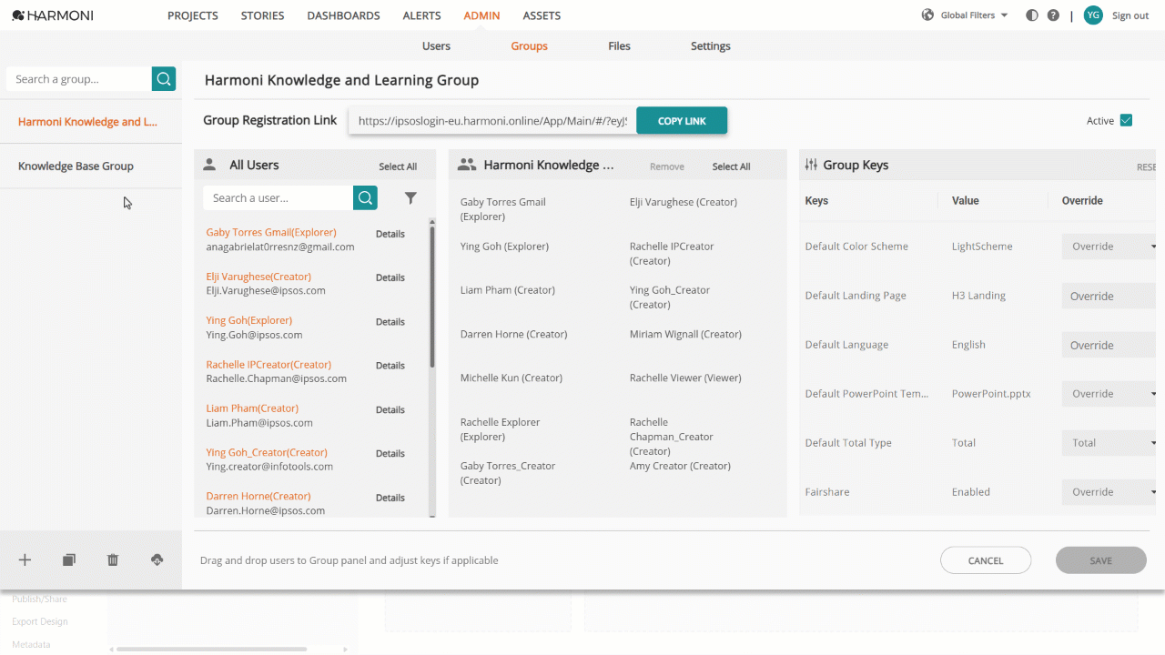Image resolution: width=1165 pixels, height=655 pixels.
Task: Open the help question mark icon
Action: point(1053,15)
